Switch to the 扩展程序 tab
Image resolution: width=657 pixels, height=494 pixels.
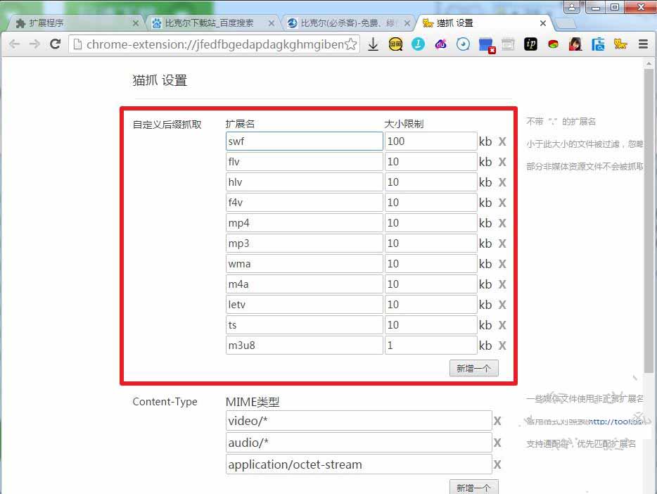click(x=75, y=23)
